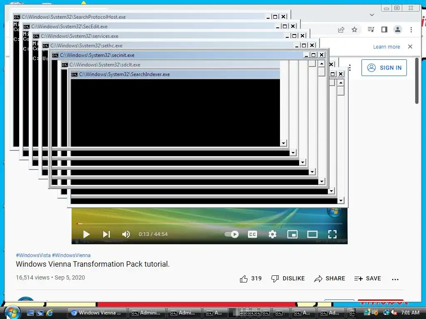Open system menu icon of SearchIndexer.exe window
Image resolution: width=426 pixels, height=319 pixels.
coord(74,74)
